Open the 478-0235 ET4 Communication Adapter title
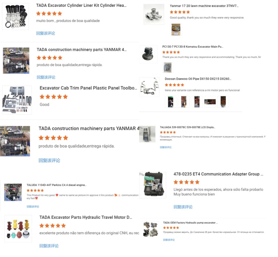Screen dimensions: 278x257 [x=218, y=174]
